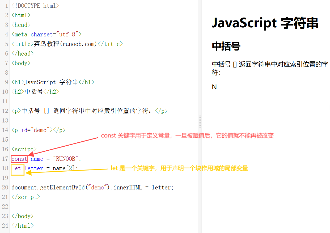Click the document.getElementById line
330x233 pixels.
[92, 187]
